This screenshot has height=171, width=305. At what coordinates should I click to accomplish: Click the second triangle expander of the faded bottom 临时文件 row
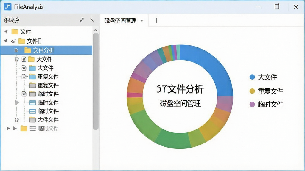click(x=15, y=128)
